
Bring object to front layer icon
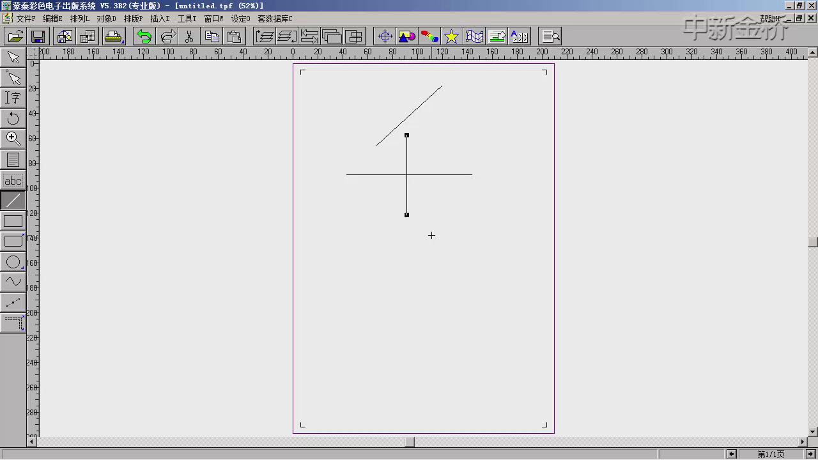coord(265,36)
